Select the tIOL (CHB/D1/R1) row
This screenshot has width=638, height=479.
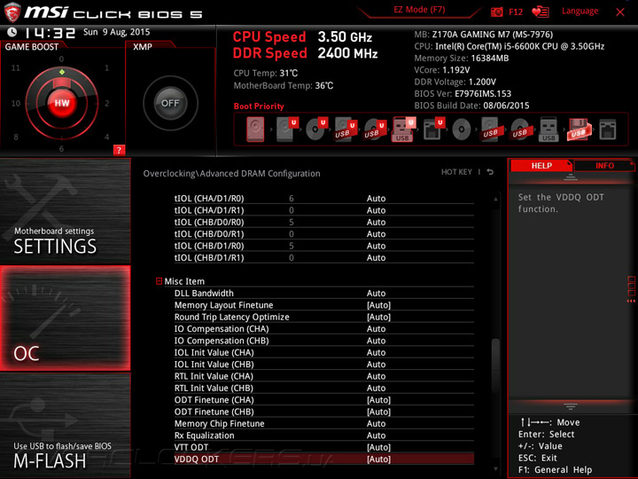pos(324,257)
